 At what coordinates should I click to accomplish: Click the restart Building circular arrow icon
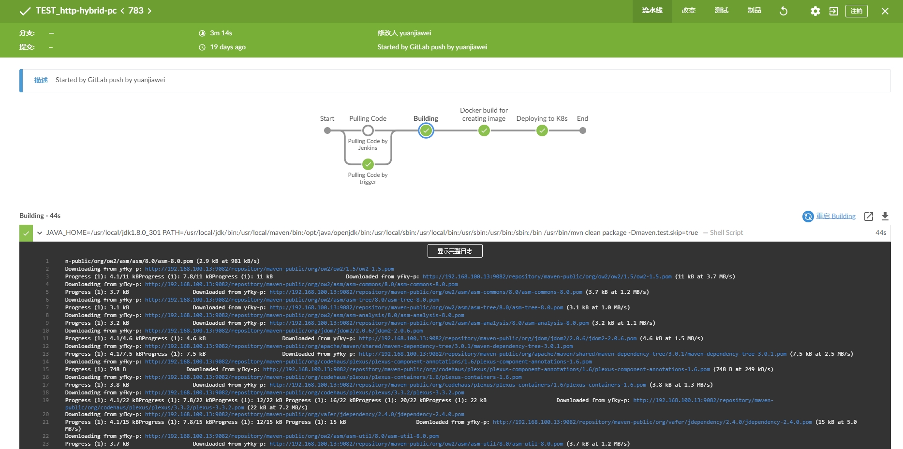(808, 217)
